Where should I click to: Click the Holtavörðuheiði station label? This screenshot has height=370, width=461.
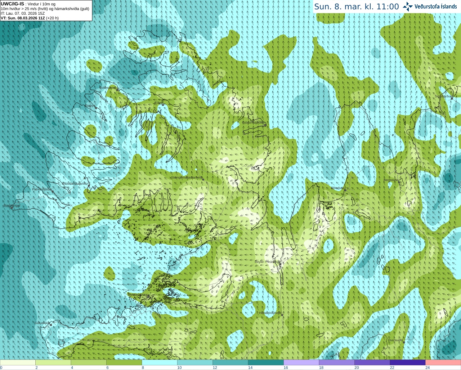[x=270, y=313]
